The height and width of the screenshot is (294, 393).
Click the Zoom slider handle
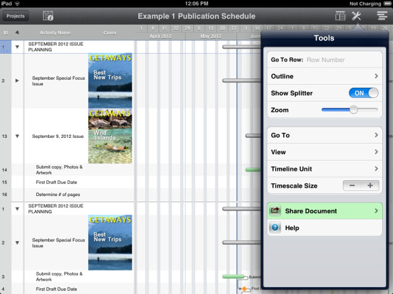pyautogui.click(x=354, y=110)
